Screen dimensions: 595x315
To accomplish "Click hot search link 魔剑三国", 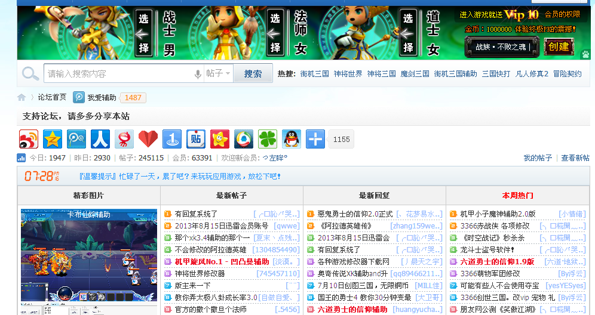I will click(415, 74).
